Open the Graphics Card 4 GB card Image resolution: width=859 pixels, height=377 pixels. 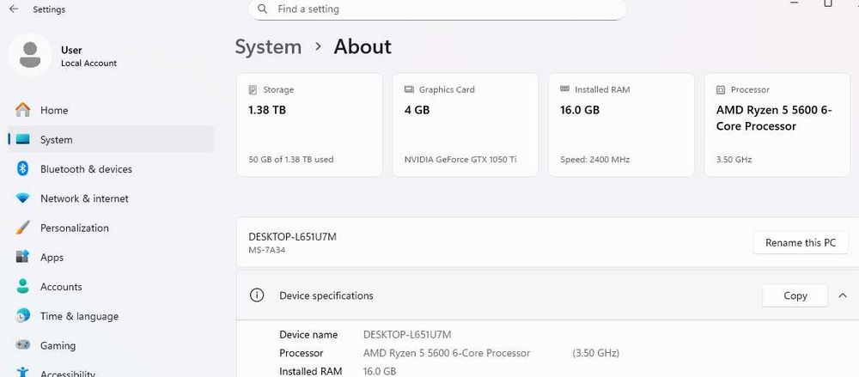click(x=466, y=125)
